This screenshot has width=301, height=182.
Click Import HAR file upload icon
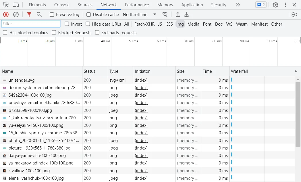[x=178, y=14]
